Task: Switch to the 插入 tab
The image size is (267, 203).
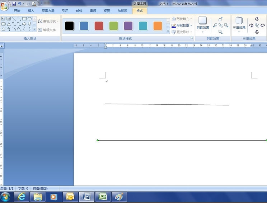Action: click(31, 11)
